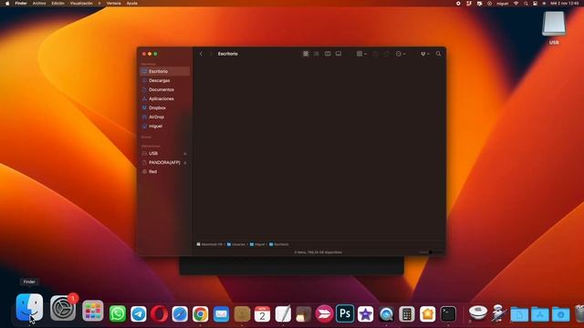Open Red network in the sidebar
The image size is (584, 328).
(164, 171)
